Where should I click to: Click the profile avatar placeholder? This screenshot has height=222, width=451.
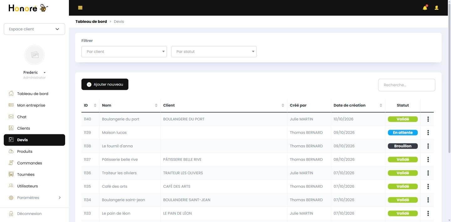click(34, 55)
